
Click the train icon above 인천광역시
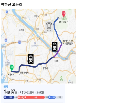(x=31, y=59)
